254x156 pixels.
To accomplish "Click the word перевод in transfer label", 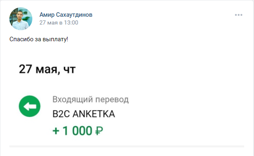I will [112, 100].
